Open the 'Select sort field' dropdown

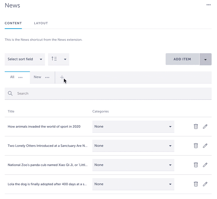tap(25, 59)
